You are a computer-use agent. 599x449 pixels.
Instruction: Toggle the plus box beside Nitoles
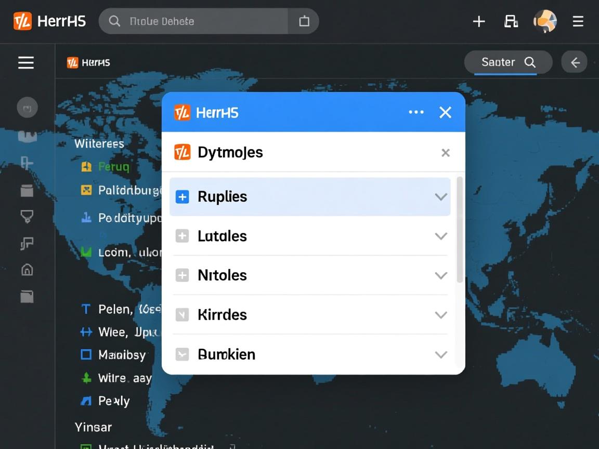(182, 275)
